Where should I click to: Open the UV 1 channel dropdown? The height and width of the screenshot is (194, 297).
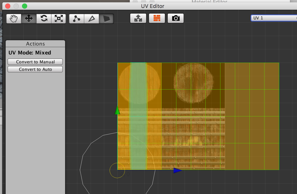pos(274,18)
